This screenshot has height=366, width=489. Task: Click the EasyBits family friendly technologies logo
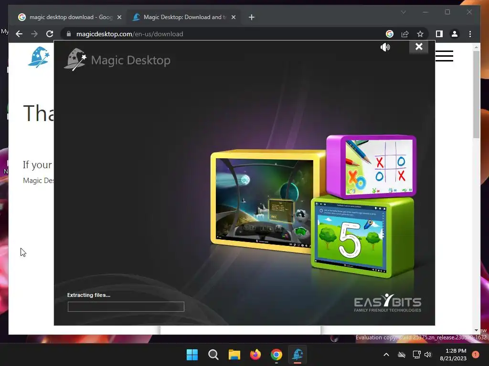click(388, 303)
